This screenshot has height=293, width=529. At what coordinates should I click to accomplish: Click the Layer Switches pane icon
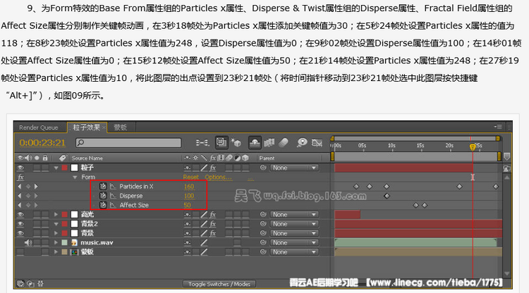[20, 284]
